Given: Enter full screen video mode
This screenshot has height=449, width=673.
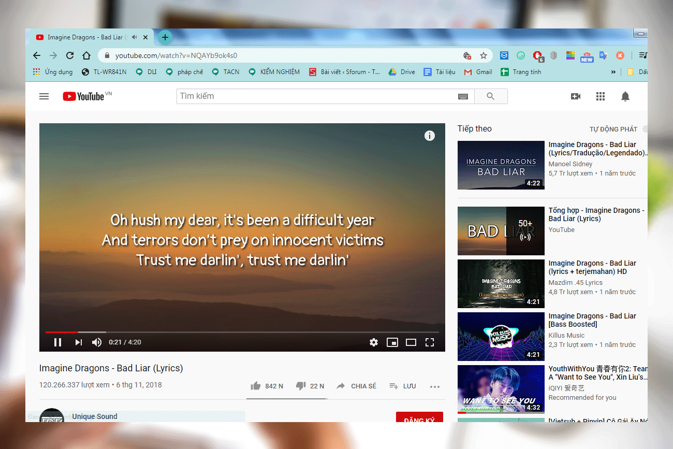Looking at the screenshot, I should [429, 342].
